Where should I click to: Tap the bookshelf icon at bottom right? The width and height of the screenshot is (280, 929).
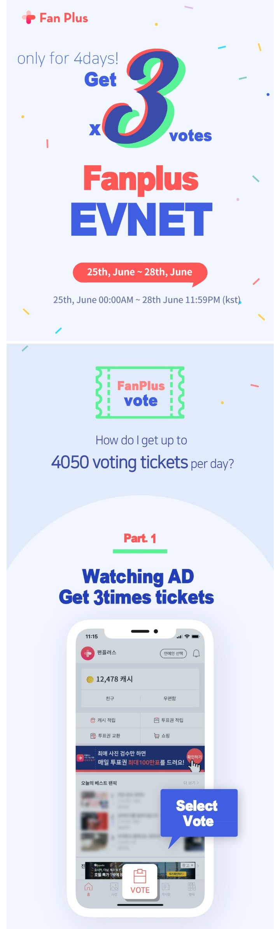pos(192,887)
